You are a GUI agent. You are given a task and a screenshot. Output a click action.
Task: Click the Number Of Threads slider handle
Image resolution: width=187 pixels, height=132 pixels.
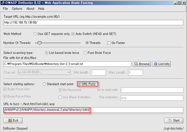(x=40, y=43)
